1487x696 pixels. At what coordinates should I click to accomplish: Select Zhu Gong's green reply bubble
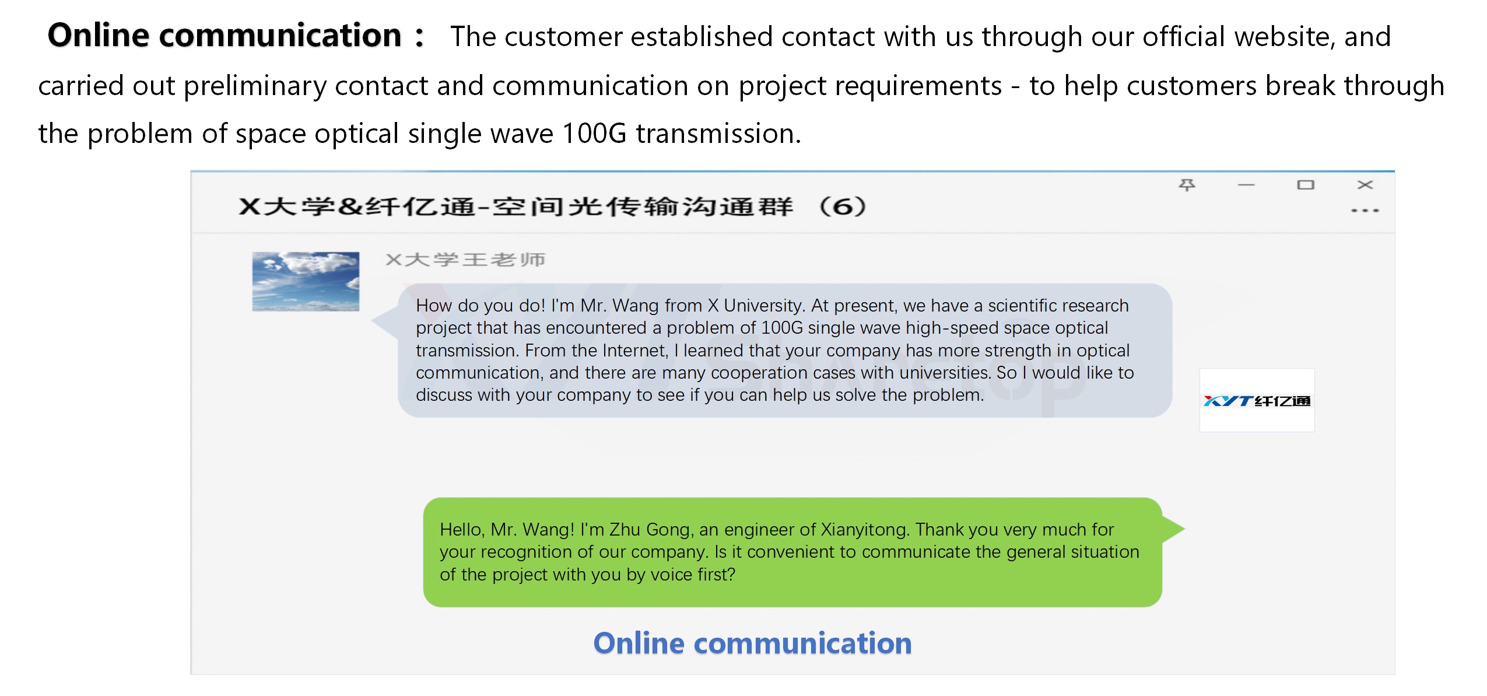coord(792,552)
